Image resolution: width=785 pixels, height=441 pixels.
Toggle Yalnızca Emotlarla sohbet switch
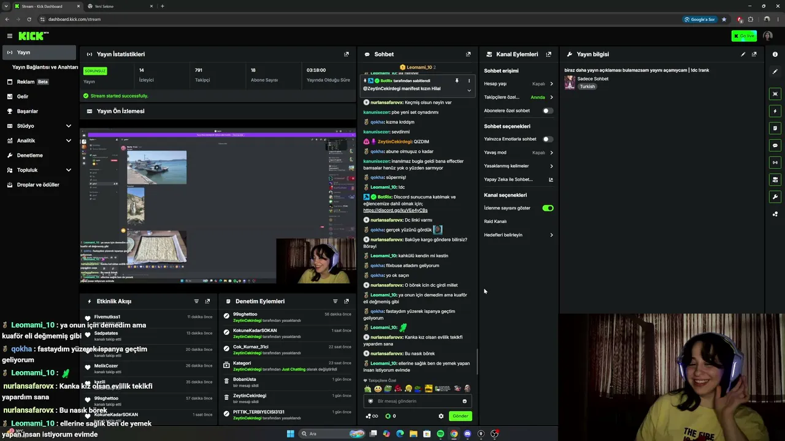coord(548,139)
